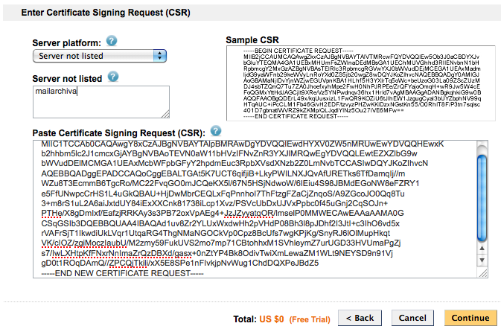Open help icon beside Server platform label

pos(112,41)
